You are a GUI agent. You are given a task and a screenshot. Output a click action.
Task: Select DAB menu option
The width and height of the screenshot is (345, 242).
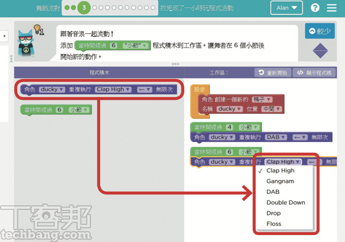pyautogui.click(x=273, y=192)
